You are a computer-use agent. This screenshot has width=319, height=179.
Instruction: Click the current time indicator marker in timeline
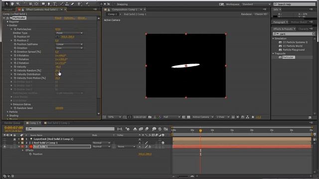click(x=200, y=130)
